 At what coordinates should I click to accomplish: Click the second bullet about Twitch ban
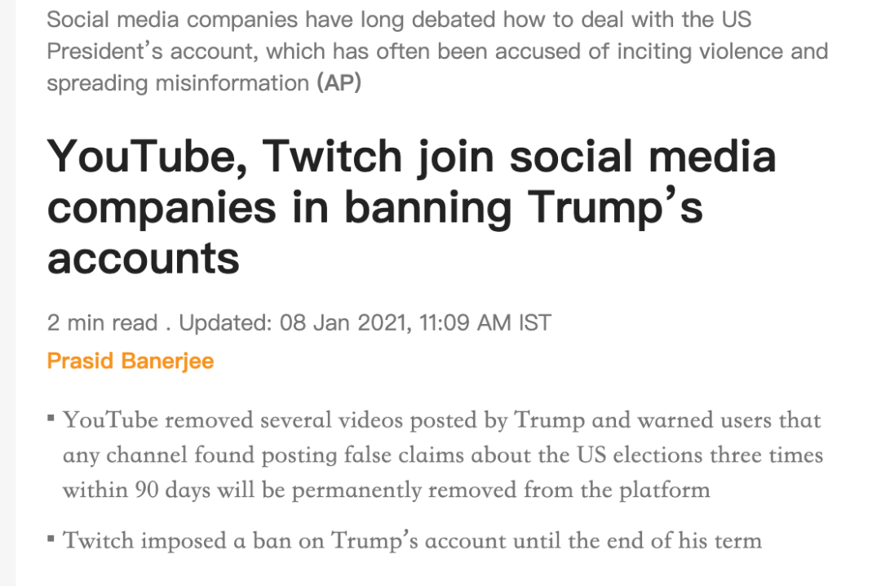click(x=412, y=541)
